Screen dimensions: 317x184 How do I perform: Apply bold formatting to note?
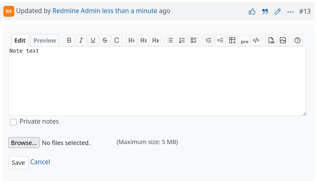[x=69, y=40]
